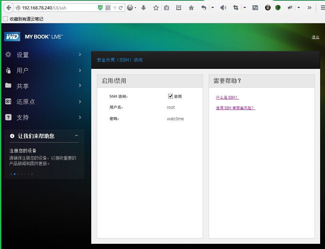Click the WD logo
Viewport: 325px width, 249px height.
(12, 37)
